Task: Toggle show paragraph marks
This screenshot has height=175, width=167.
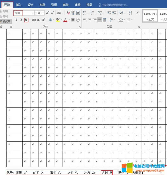Action: point(138,13)
